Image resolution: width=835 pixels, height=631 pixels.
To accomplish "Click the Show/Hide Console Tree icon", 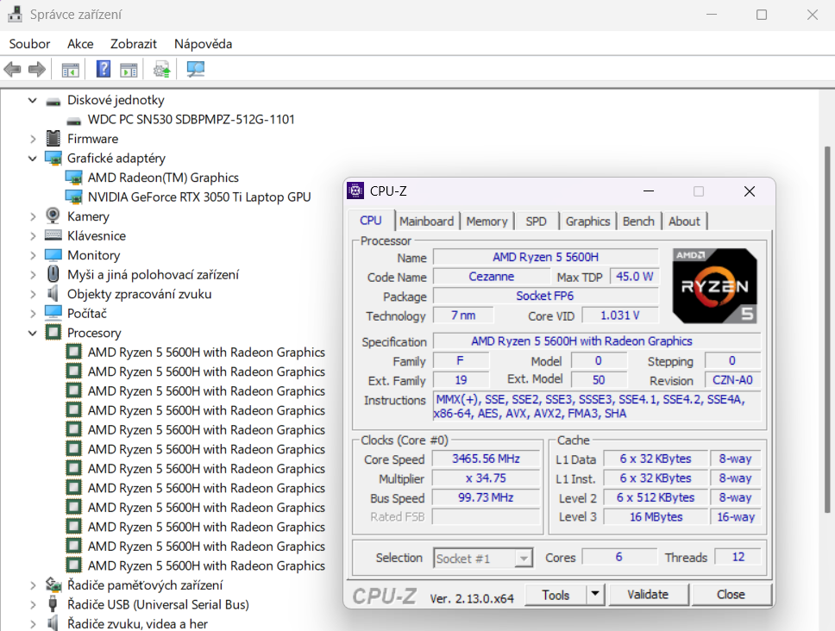I will [70, 68].
